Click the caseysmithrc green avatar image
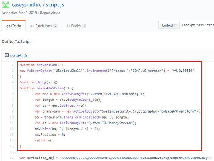The image size is (214, 161). (x=6, y=5)
